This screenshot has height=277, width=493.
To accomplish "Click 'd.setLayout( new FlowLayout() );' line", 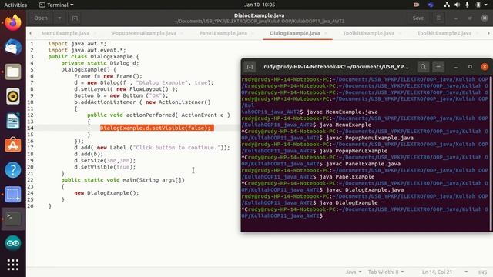I will tap(126, 89).
